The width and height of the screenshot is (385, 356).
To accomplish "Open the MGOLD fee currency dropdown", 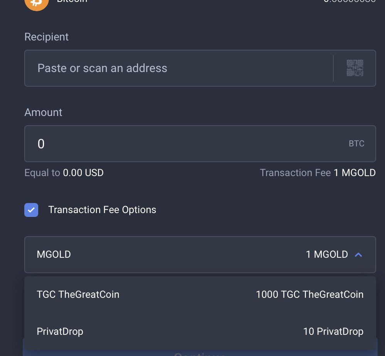I will (200, 255).
